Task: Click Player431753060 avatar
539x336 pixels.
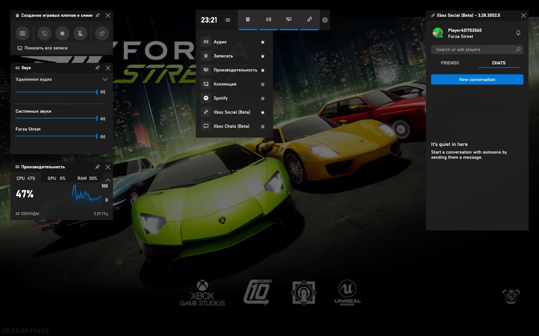Action: click(438, 33)
